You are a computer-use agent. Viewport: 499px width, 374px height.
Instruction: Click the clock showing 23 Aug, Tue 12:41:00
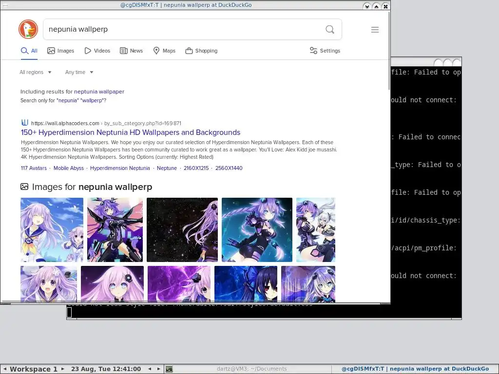pyautogui.click(x=106, y=369)
